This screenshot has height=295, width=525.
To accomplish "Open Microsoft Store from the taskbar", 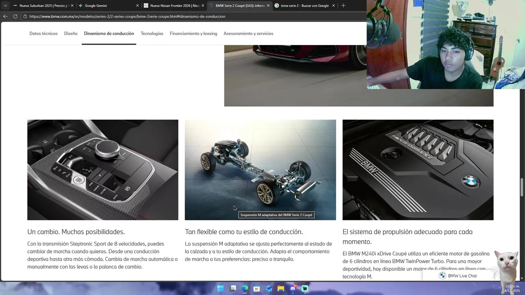I will 256,288.
